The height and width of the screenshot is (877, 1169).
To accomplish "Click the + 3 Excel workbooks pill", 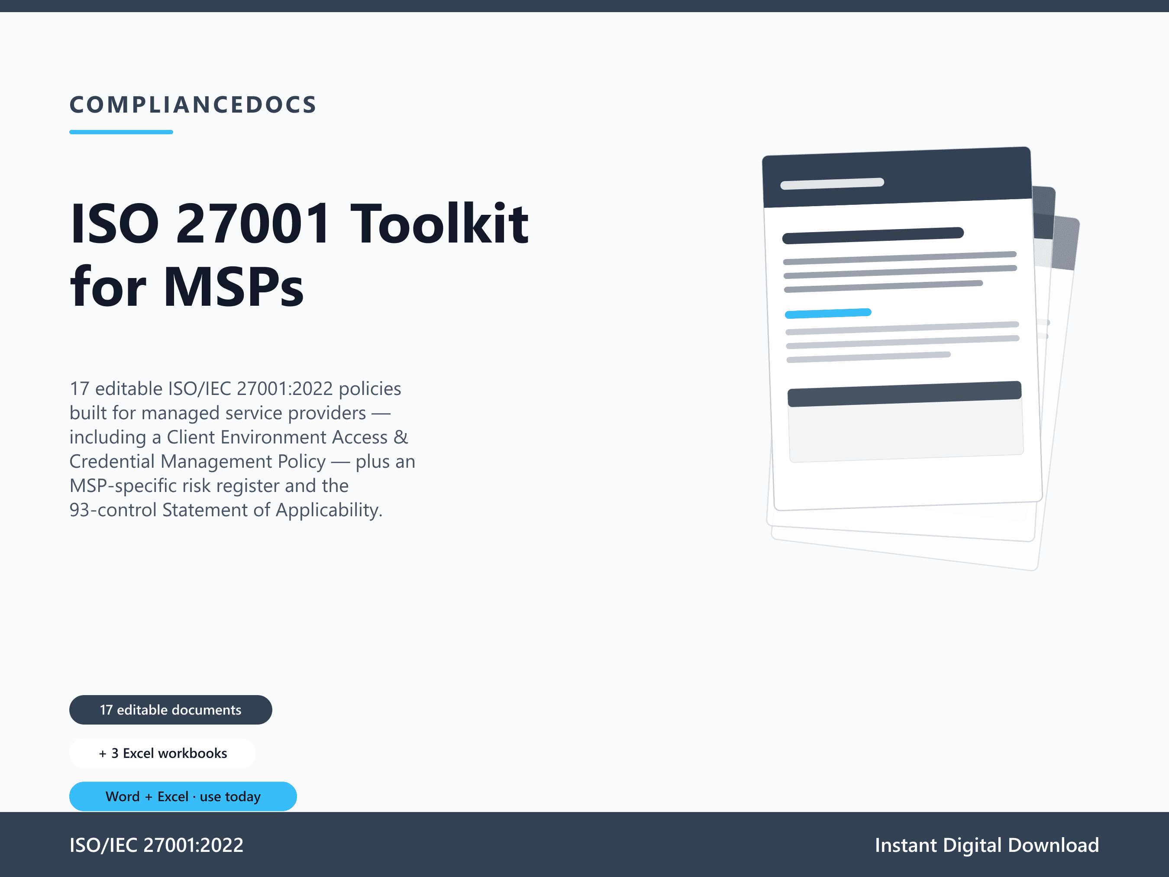I will pyautogui.click(x=163, y=753).
